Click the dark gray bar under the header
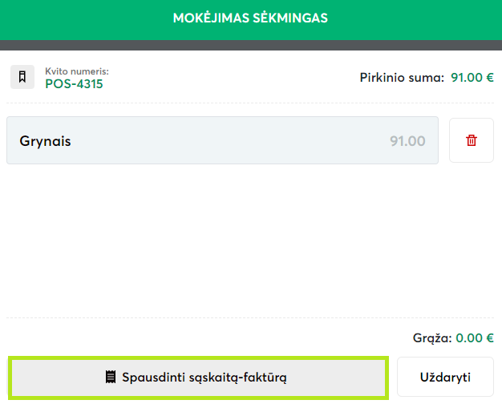The image size is (502, 404). 250,45
